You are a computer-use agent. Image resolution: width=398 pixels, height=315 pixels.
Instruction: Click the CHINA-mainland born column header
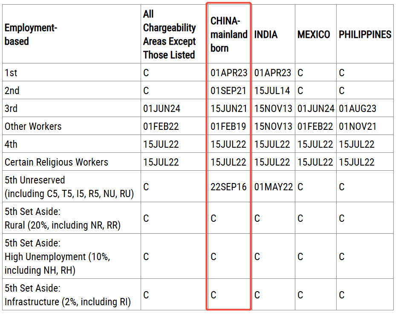point(229,34)
